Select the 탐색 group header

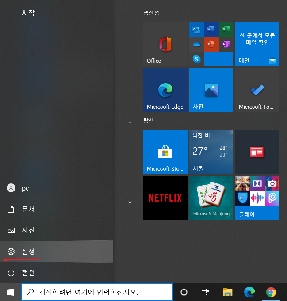(149, 121)
